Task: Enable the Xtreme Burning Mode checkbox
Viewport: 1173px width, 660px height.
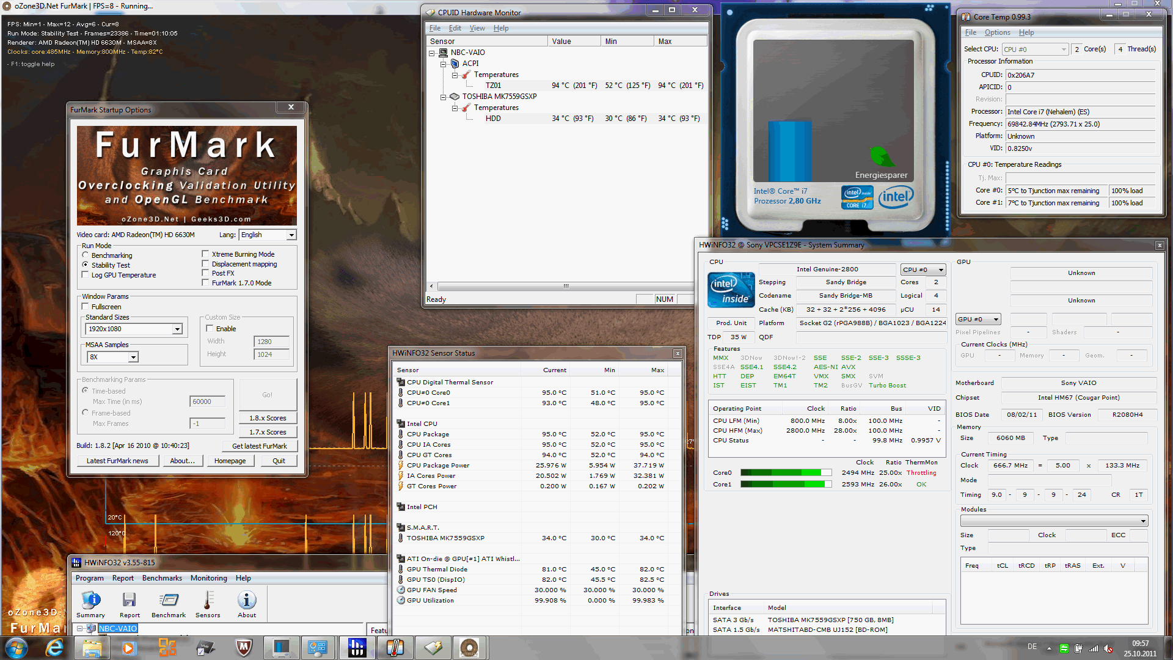Action: 206,254
